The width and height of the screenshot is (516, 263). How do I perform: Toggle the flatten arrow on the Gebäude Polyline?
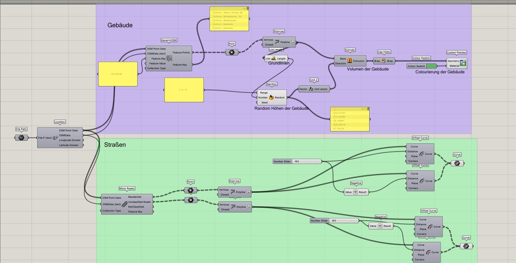point(293,42)
